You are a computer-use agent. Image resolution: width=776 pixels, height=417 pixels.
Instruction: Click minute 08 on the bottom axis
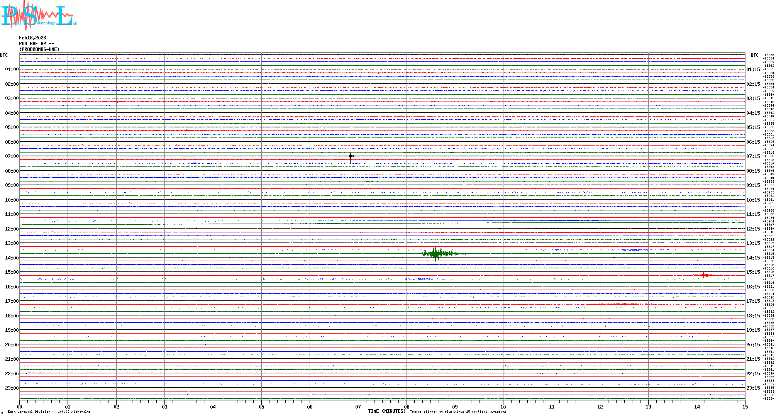(407, 407)
